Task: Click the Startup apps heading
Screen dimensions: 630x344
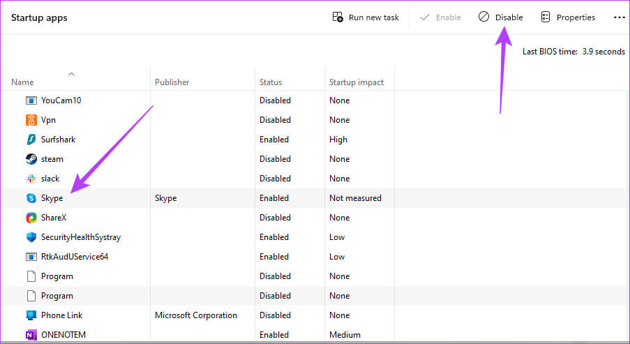Action: tap(39, 17)
